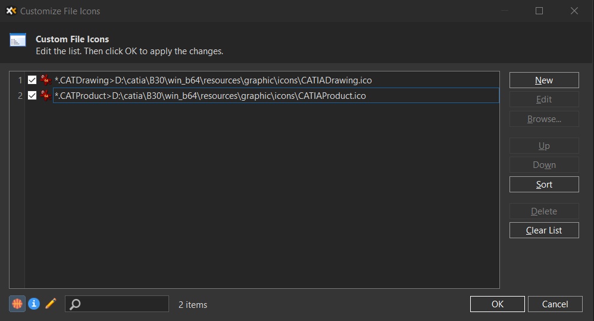Sort the list with the Sort button
Image resolution: width=594 pixels, height=321 pixels.
pyautogui.click(x=544, y=184)
